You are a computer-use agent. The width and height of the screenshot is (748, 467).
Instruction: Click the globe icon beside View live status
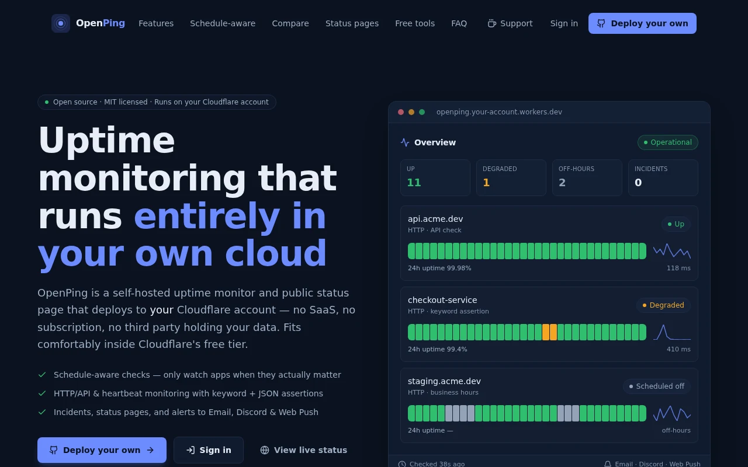click(x=265, y=450)
